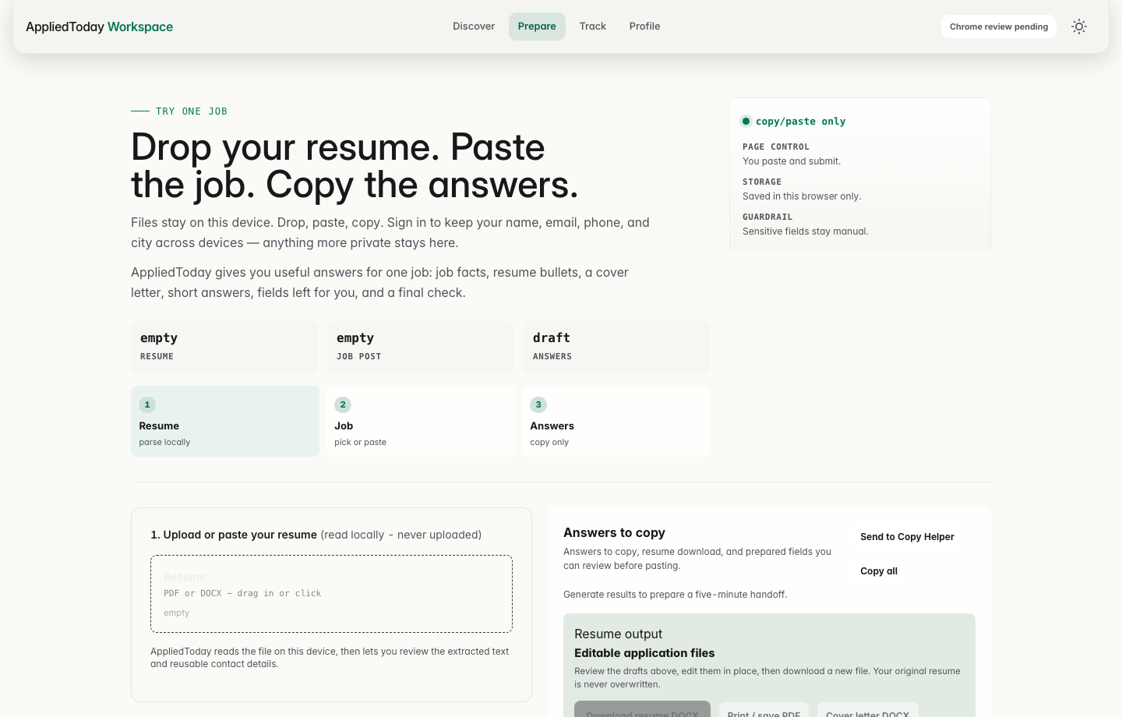This screenshot has width=1122, height=717.
Task: Open the Profile tab
Action: click(644, 26)
